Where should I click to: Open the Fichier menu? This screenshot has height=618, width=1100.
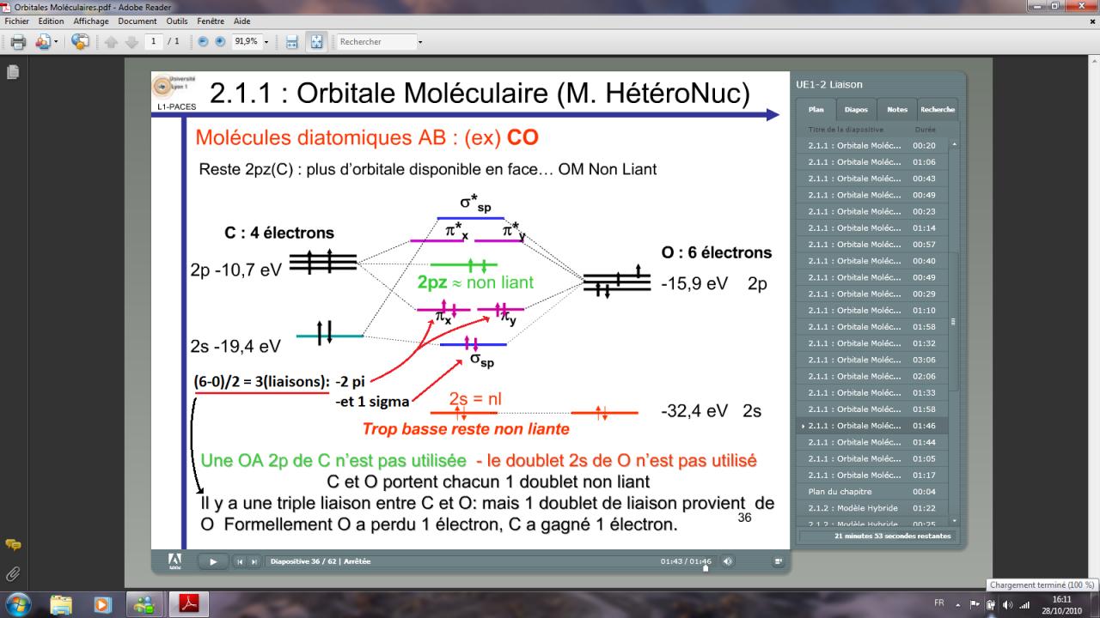17,21
